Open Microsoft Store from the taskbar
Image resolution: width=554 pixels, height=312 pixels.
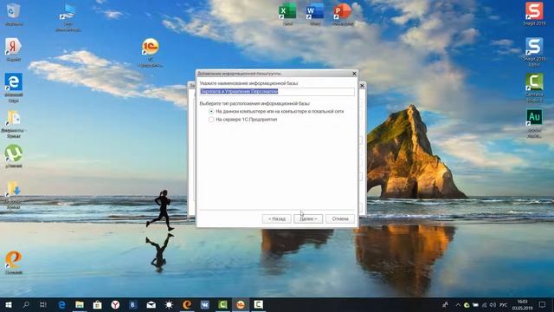pyautogui.click(x=97, y=304)
